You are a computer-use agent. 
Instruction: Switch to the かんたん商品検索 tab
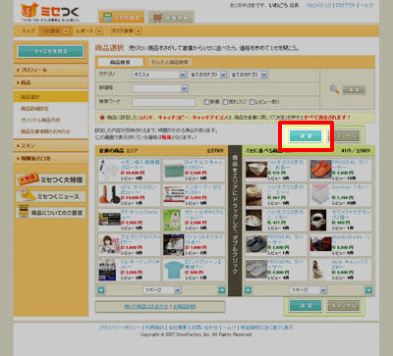pyautogui.click(x=170, y=62)
